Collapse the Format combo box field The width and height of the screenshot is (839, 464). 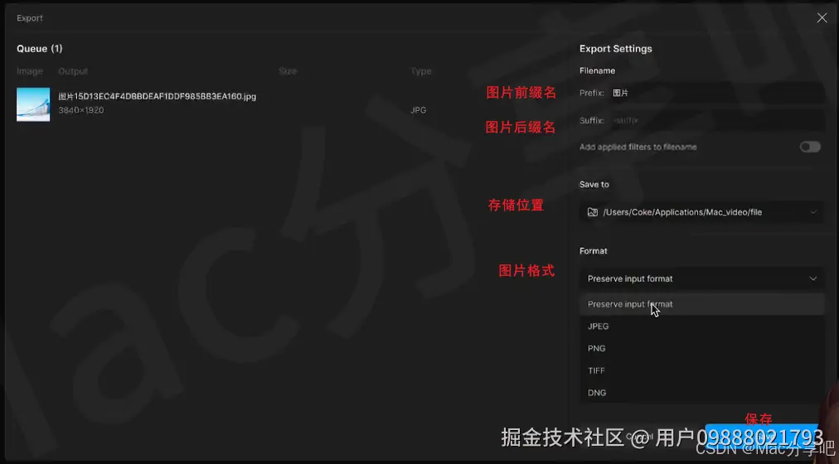[701, 278]
